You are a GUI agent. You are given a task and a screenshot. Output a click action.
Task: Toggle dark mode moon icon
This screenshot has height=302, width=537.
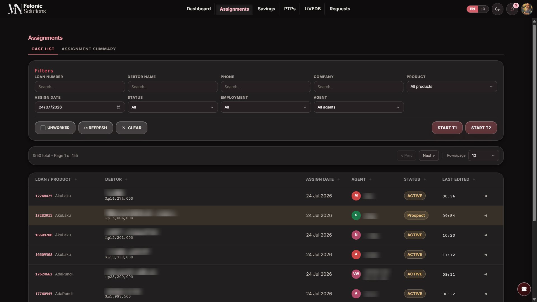[x=497, y=9]
